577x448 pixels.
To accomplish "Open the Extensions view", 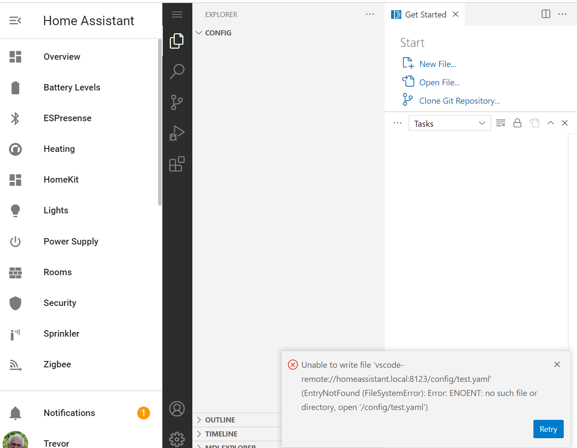I will [177, 164].
